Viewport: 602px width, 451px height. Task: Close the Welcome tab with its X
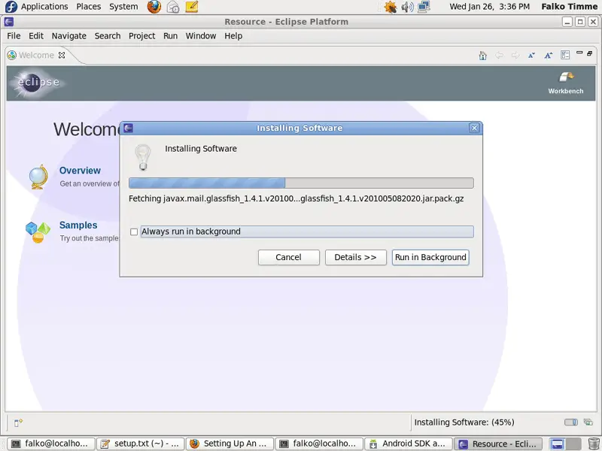pyautogui.click(x=62, y=55)
